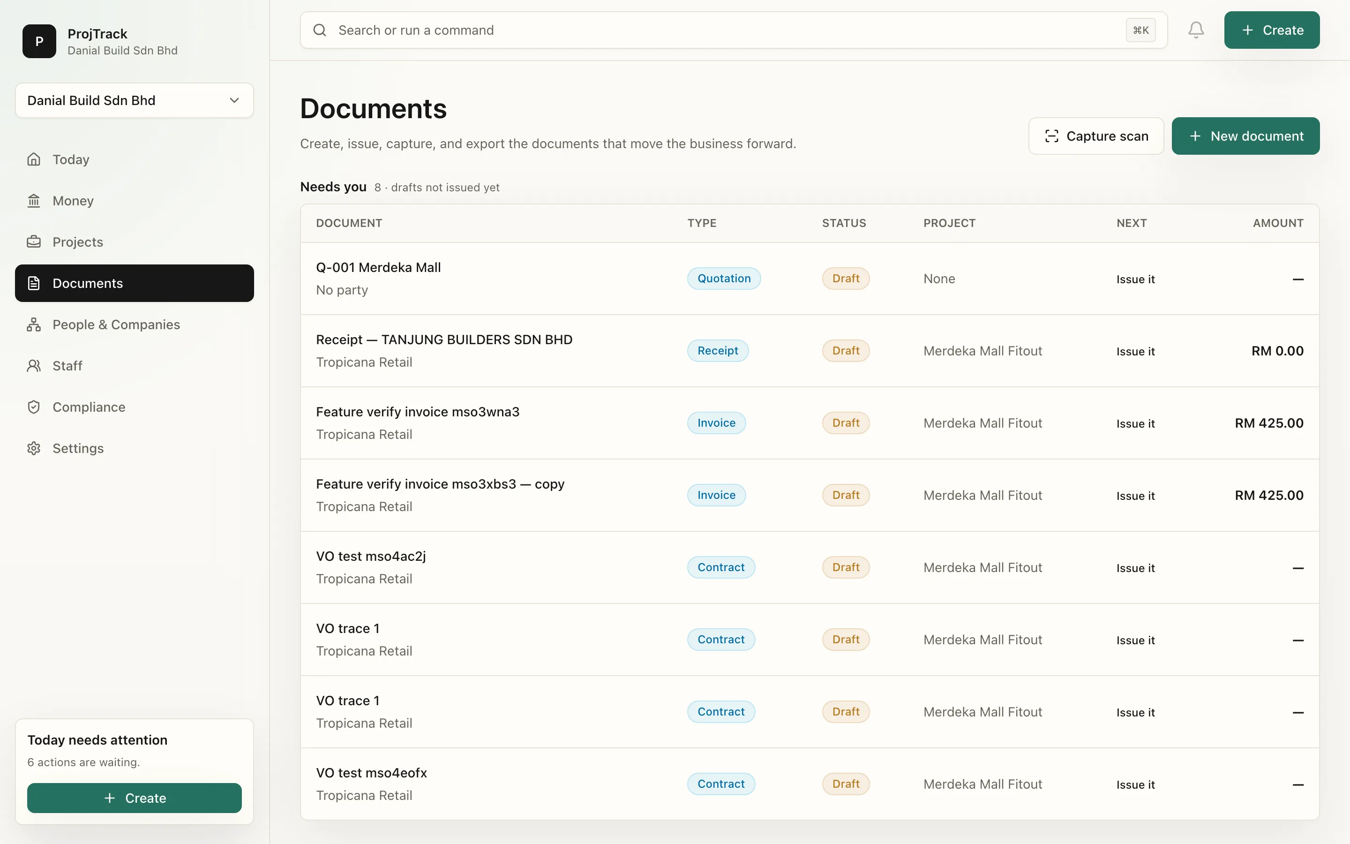
Task: Open Feature verify invoice mso3wna3
Action: (x=417, y=412)
